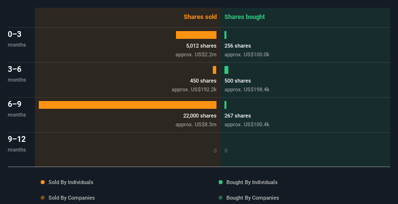Click the 450 shares value
The height and width of the screenshot is (204, 398).
tap(203, 81)
